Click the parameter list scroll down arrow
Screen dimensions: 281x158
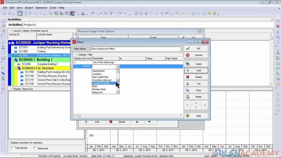118,92
